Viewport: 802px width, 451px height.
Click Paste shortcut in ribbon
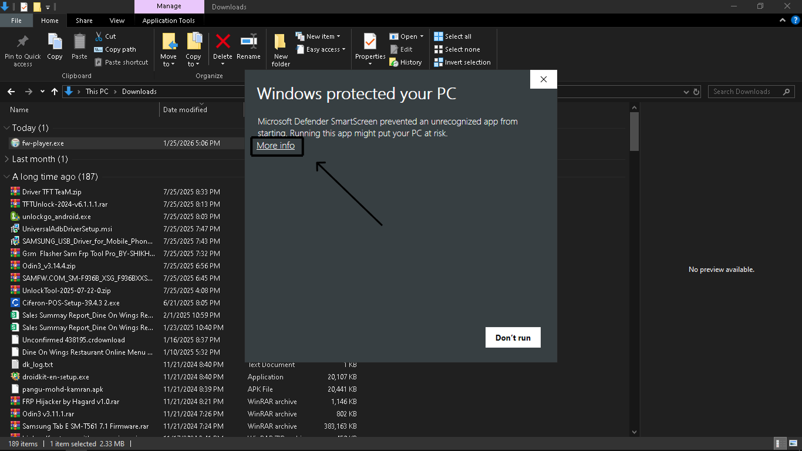tap(121, 62)
